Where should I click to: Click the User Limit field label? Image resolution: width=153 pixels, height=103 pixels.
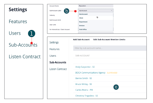coord(53,25)
